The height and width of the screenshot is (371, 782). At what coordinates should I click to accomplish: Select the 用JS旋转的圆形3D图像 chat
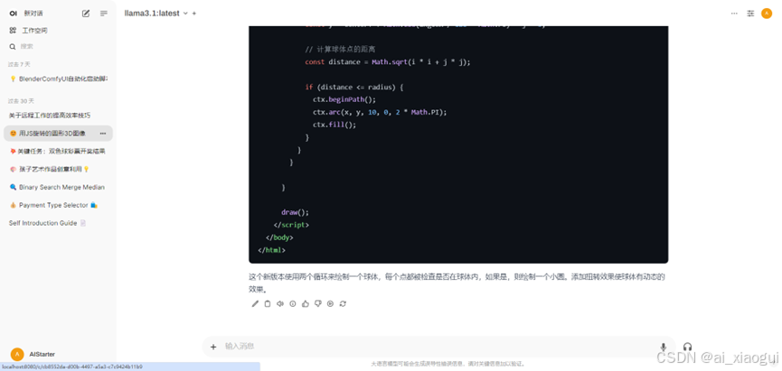[52, 134]
